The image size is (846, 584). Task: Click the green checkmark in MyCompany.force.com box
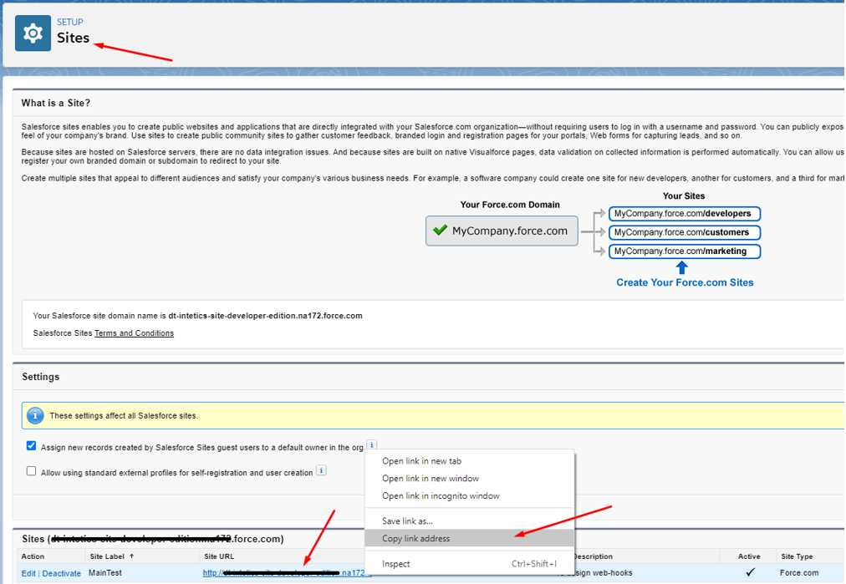pos(440,231)
